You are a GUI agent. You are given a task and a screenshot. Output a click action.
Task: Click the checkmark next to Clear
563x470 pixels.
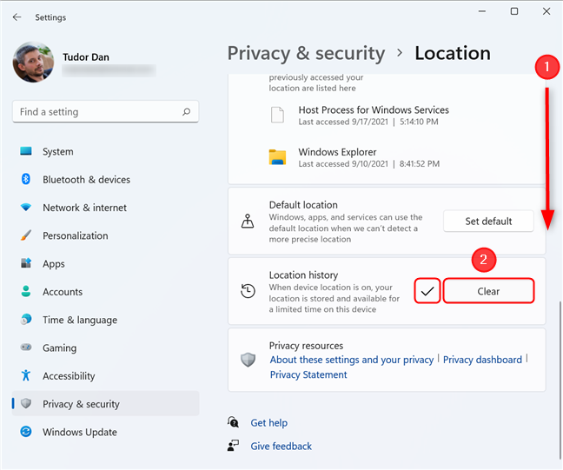[x=427, y=291]
